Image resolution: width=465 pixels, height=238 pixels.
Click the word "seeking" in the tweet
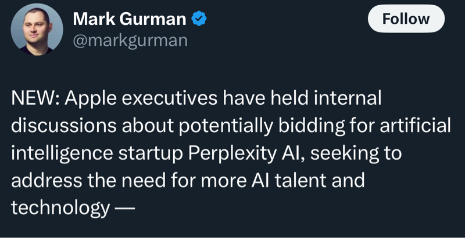356,153
